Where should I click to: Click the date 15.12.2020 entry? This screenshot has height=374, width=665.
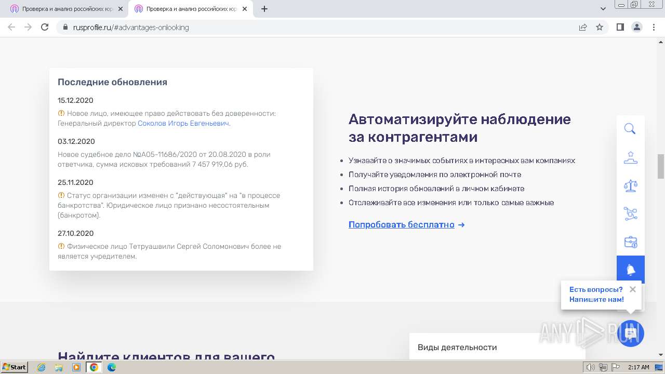click(75, 100)
